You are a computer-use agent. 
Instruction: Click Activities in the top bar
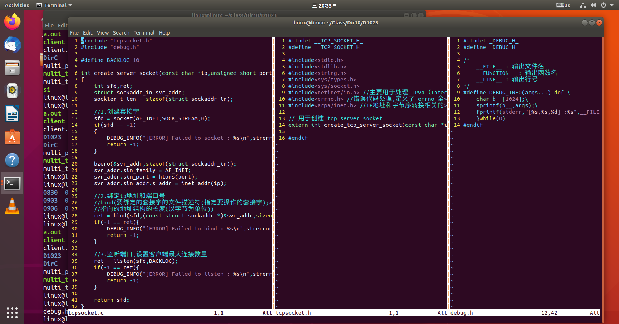pyautogui.click(x=17, y=5)
